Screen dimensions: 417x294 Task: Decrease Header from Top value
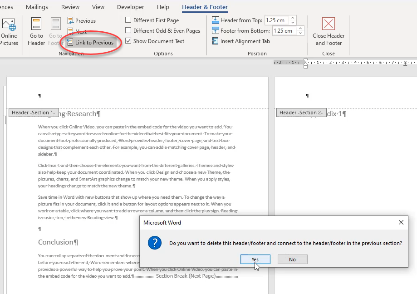pyautogui.click(x=293, y=22)
